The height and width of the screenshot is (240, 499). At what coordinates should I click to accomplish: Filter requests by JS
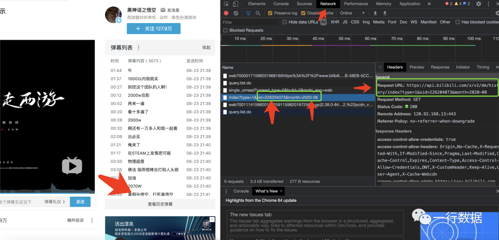pos(345,22)
